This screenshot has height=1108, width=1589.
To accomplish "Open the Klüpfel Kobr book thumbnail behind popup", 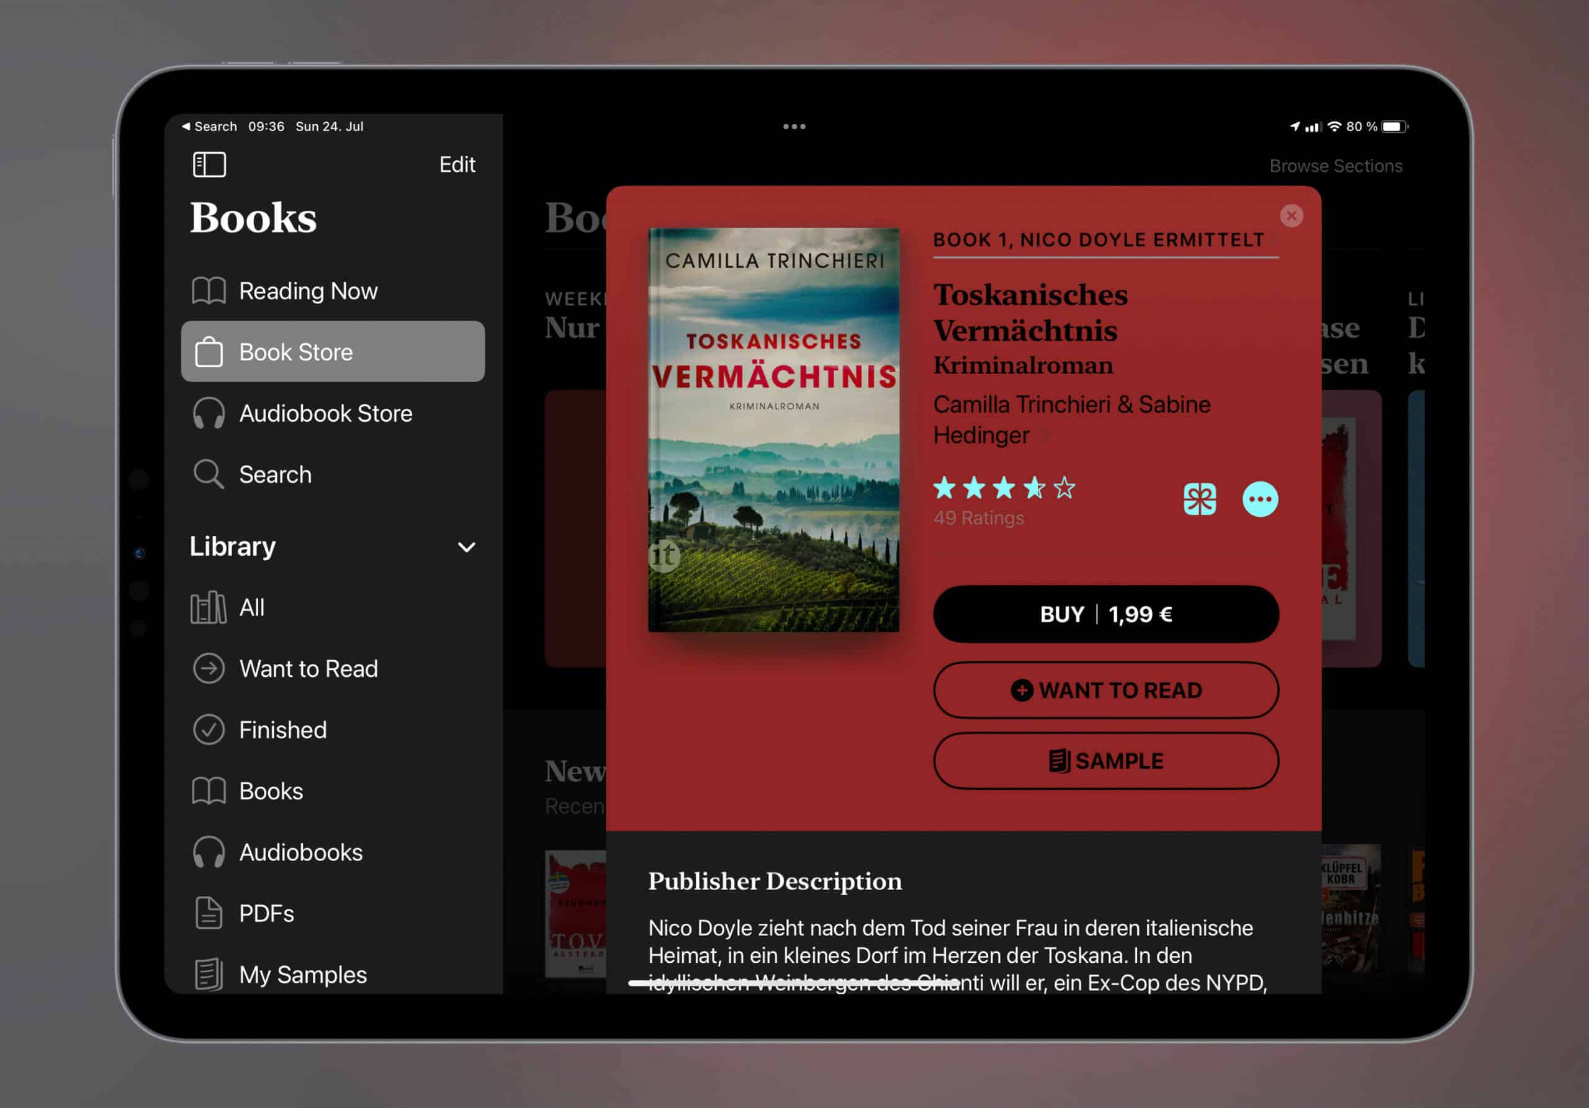I will [1351, 908].
